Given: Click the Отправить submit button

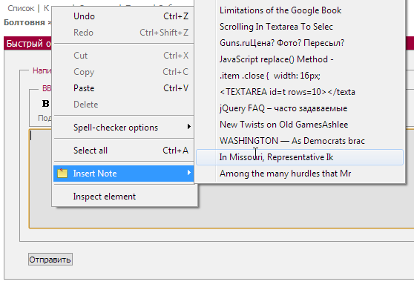Looking at the screenshot, I should coord(50,260).
